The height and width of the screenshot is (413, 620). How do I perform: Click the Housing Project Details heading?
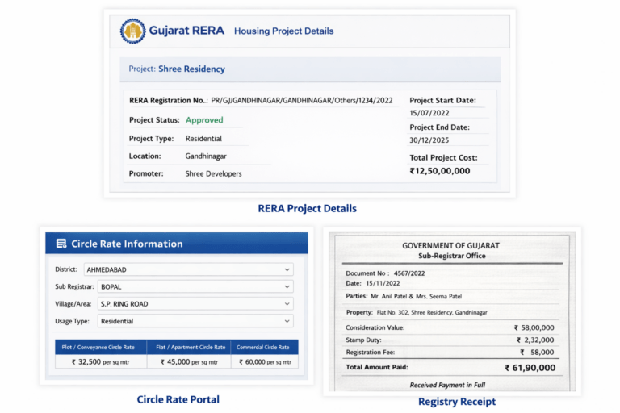tap(284, 31)
